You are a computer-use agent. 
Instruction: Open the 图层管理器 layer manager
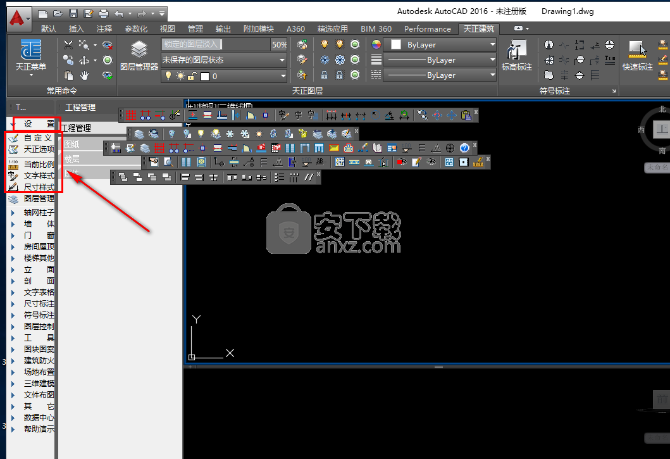139,55
